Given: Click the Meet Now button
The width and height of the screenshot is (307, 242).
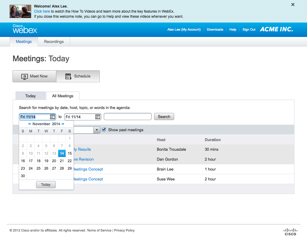Looking at the screenshot, I should coord(34,76).
